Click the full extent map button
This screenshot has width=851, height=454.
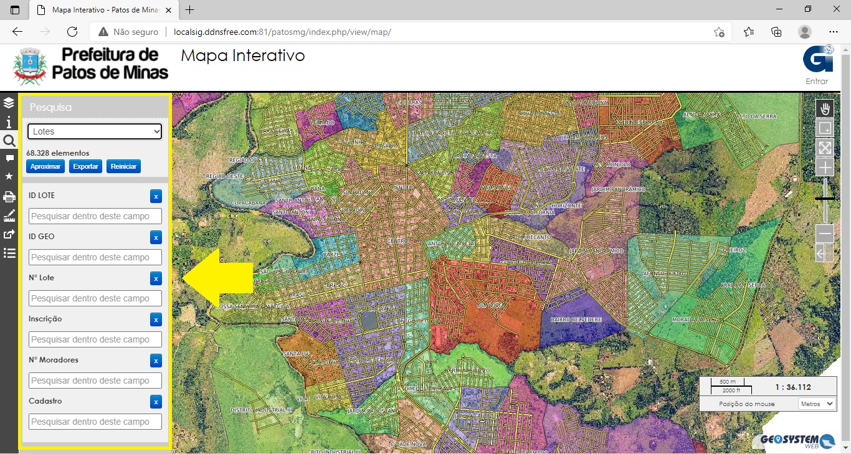(825, 148)
